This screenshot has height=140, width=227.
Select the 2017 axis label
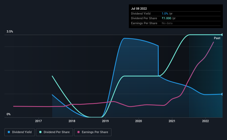pyautogui.click(x=38, y=121)
